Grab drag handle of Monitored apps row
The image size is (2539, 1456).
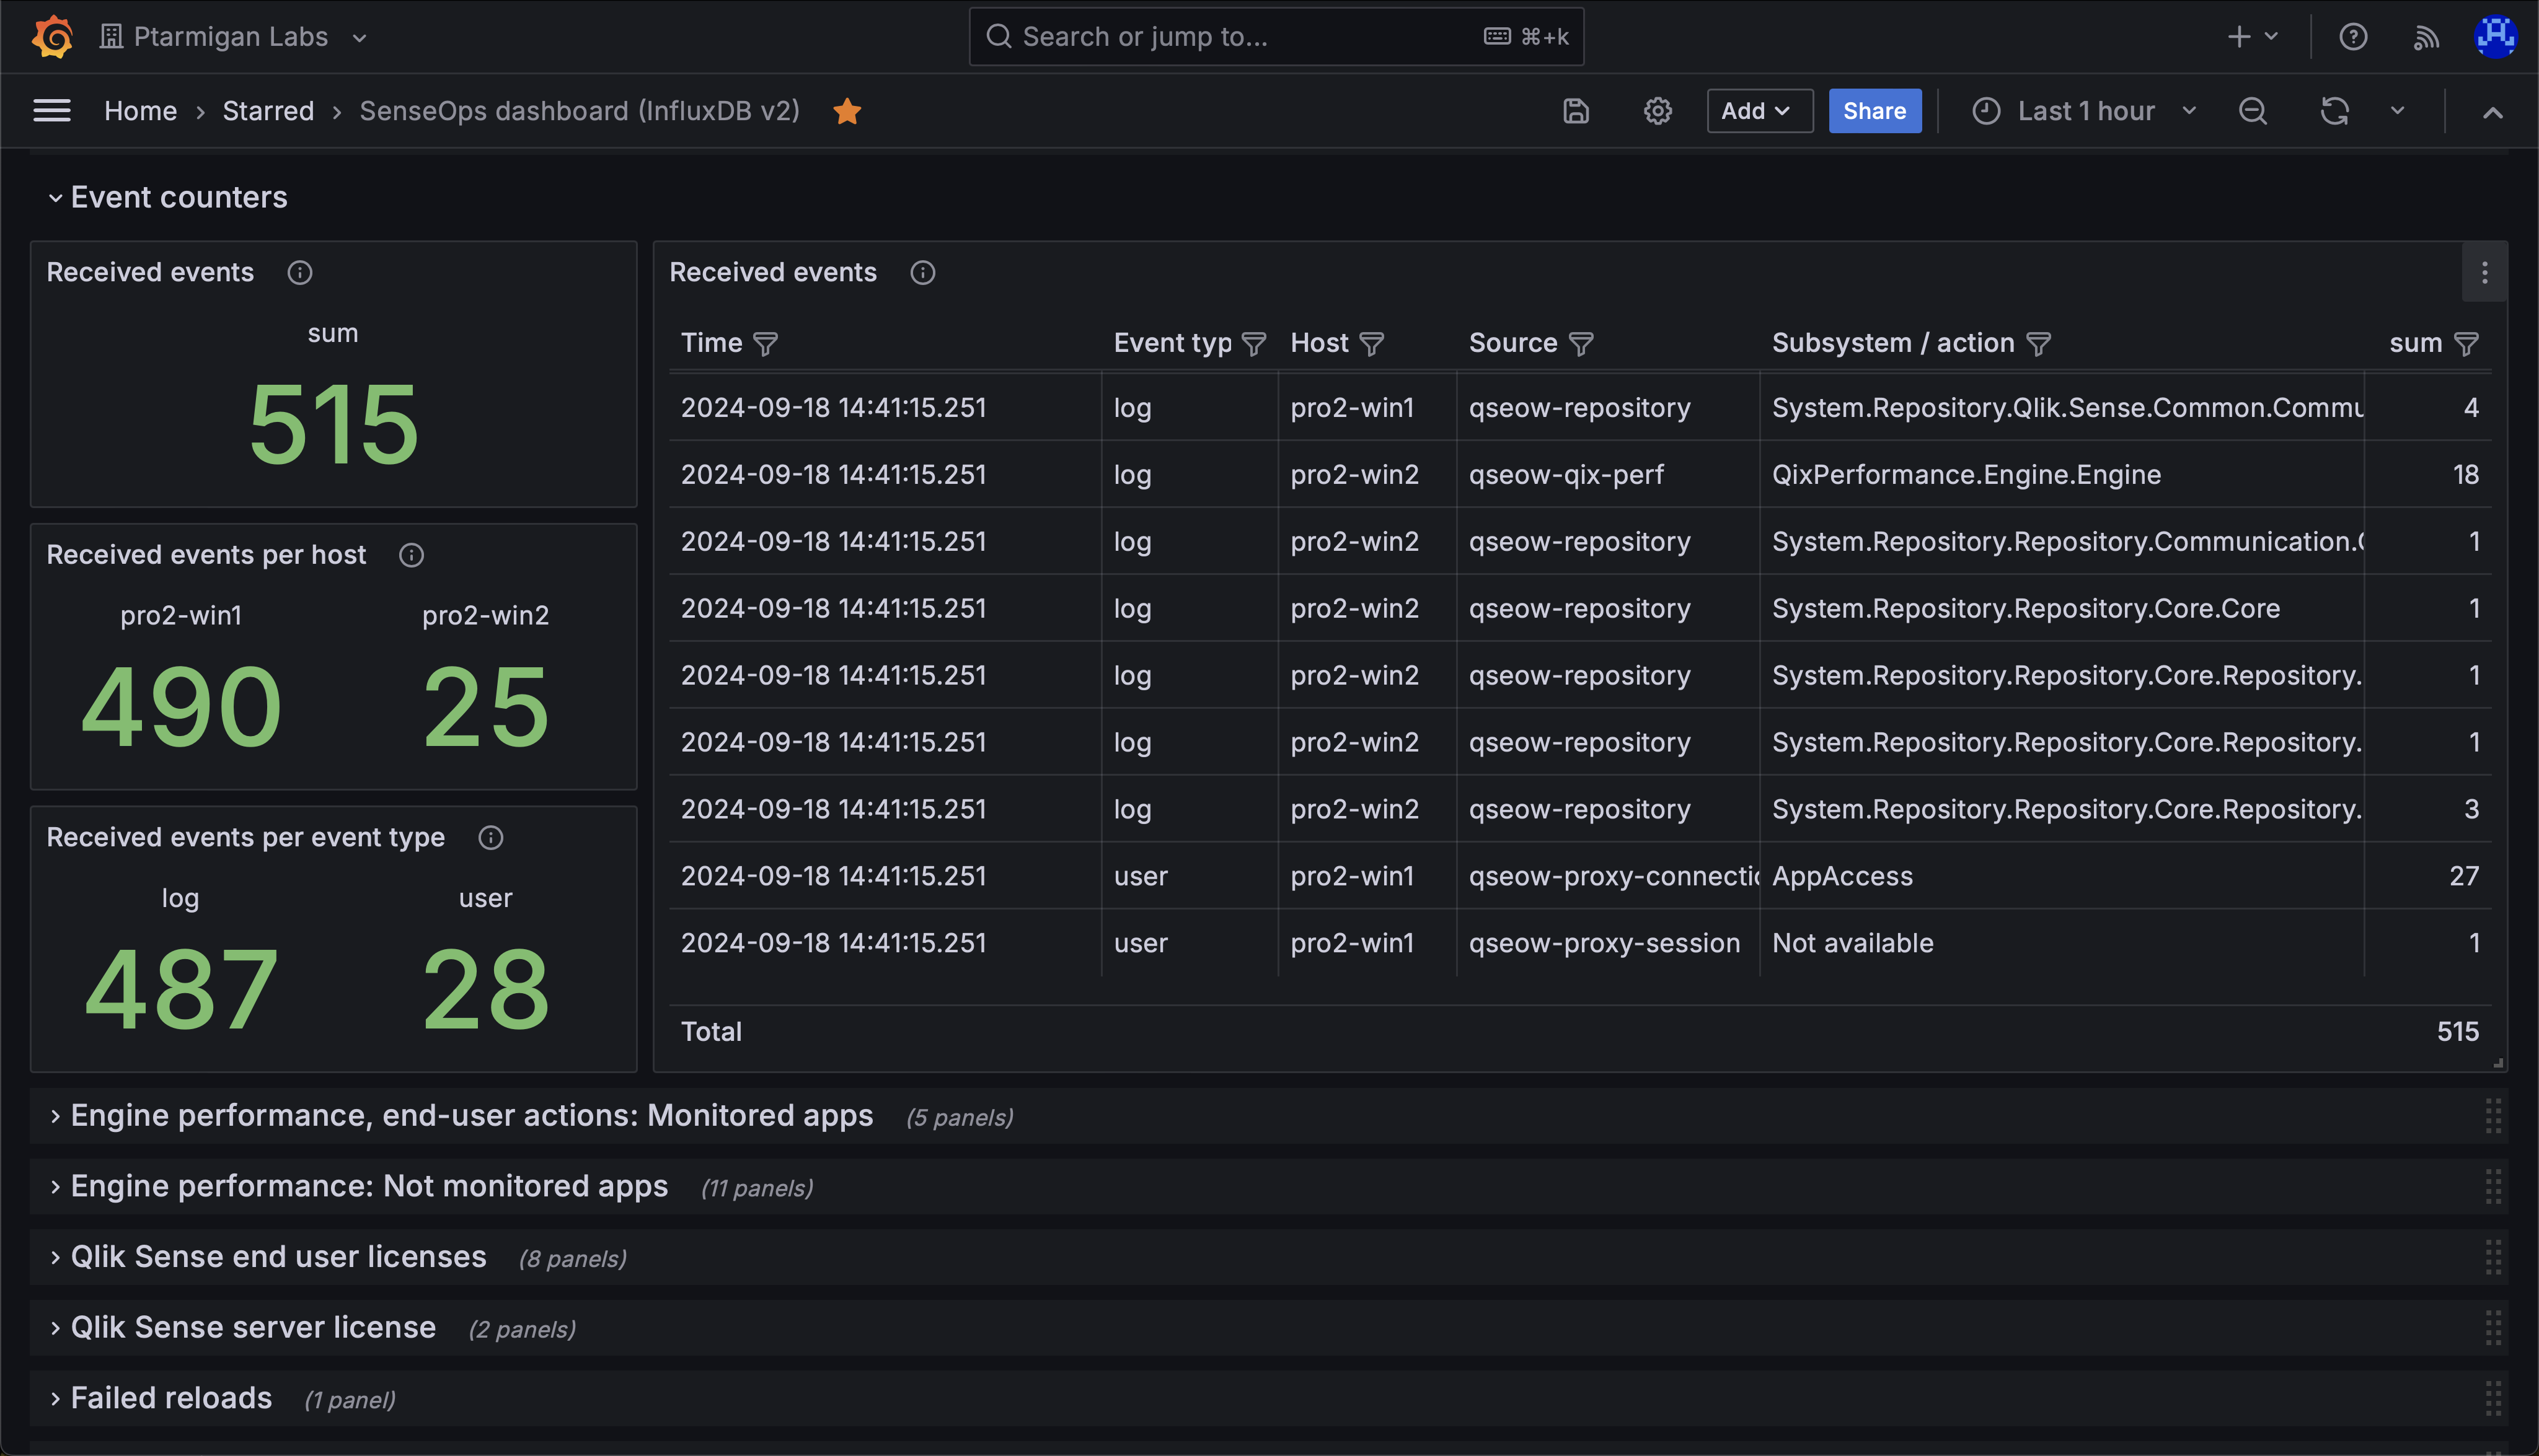[x=2492, y=1116]
